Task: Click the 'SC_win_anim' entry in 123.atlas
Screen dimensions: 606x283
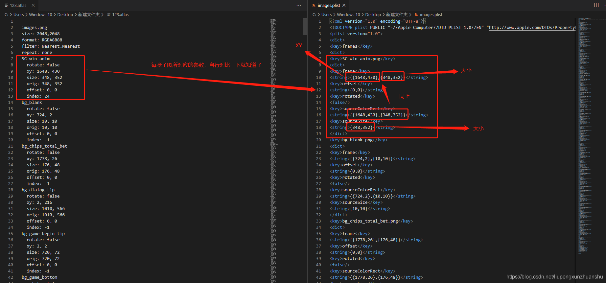Action: click(35, 59)
